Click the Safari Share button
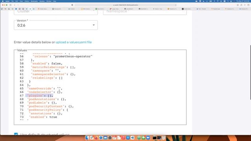 pyautogui.click(x=241, y=5)
